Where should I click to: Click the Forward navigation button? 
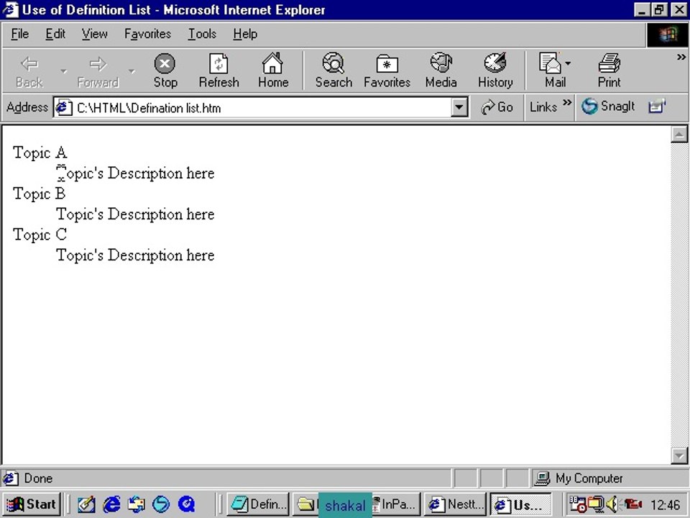(98, 71)
